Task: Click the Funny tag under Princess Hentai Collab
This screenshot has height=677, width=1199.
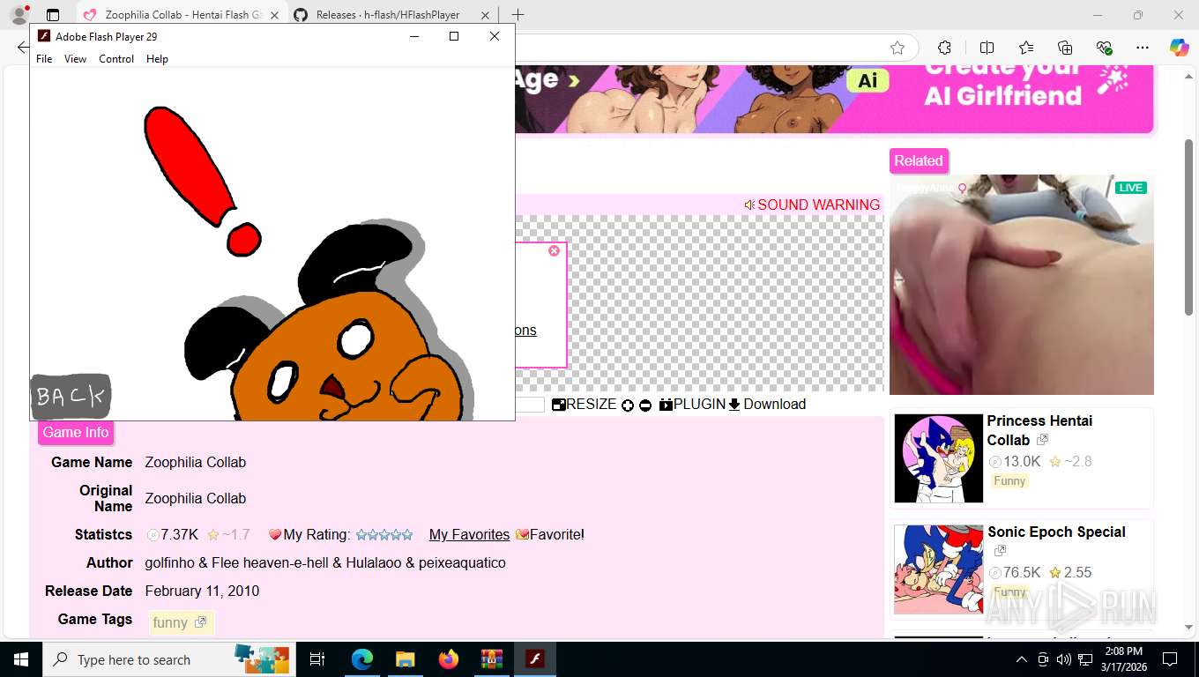Action: 1009,480
